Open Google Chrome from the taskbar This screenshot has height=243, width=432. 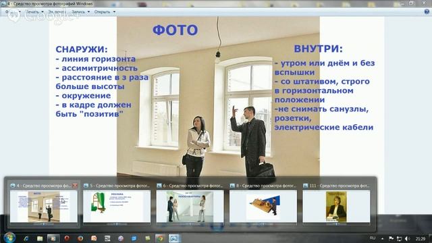coord(161,238)
